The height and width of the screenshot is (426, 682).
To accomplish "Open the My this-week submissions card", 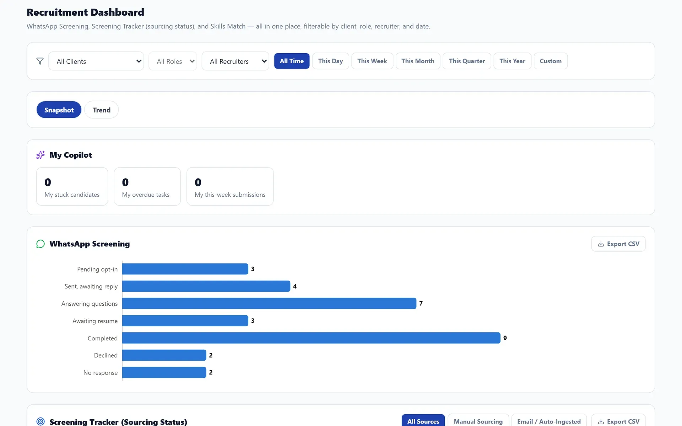I will pyautogui.click(x=230, y=186).
